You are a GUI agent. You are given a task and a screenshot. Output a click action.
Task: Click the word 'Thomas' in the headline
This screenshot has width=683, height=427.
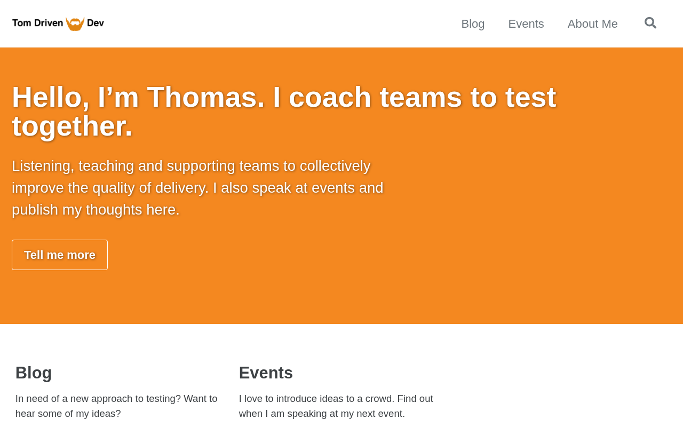(x=205, y=97)
